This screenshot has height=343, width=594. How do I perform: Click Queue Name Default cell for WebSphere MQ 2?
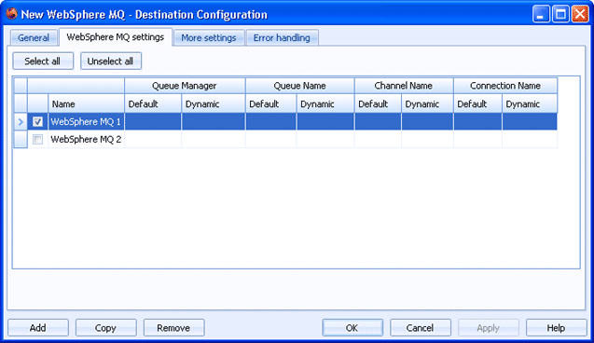(x=270, y=139)
